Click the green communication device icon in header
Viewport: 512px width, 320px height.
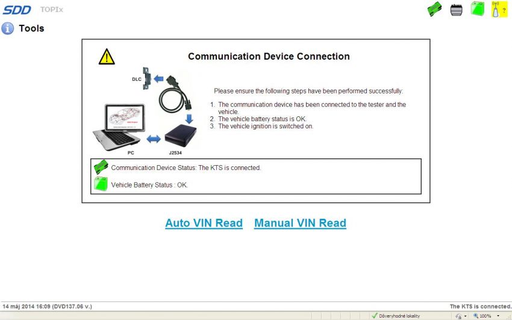pos(435,9)
